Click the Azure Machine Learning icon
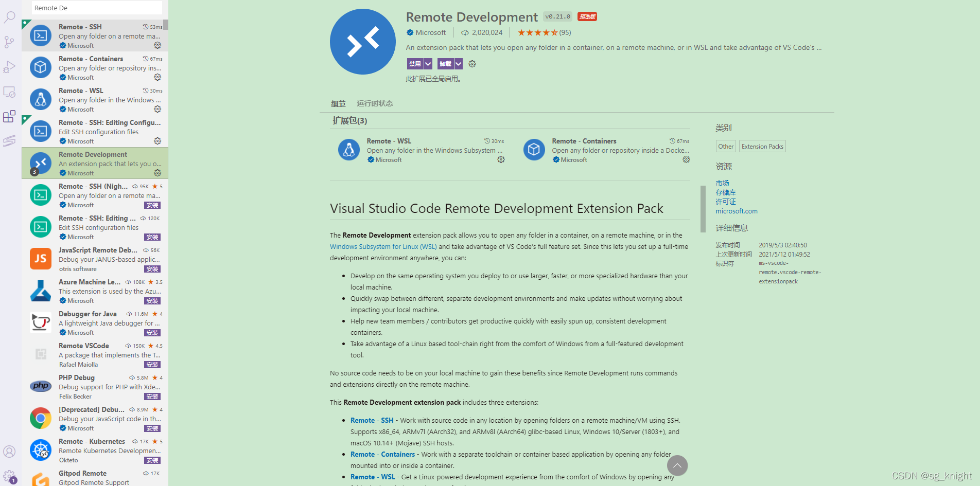This screenshot has height=486, width=980. pos(41,291)
